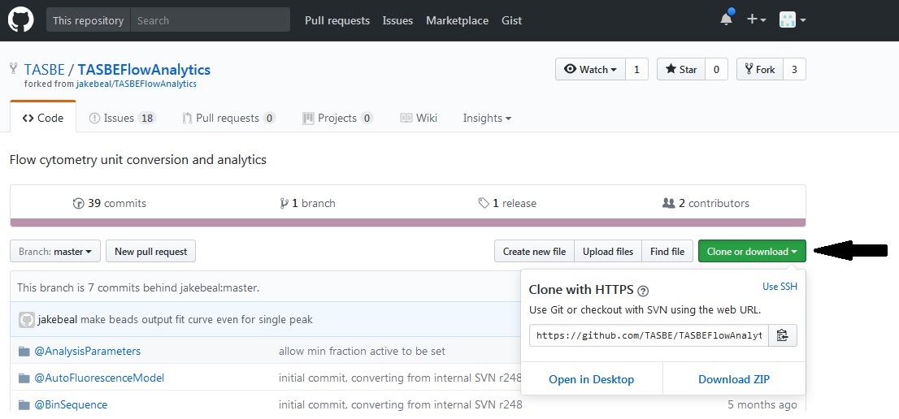The width and height of the screenshot is (899, 419).
Task: Expand the Insights dropdown tab
Action: click(x=487, y=118)
